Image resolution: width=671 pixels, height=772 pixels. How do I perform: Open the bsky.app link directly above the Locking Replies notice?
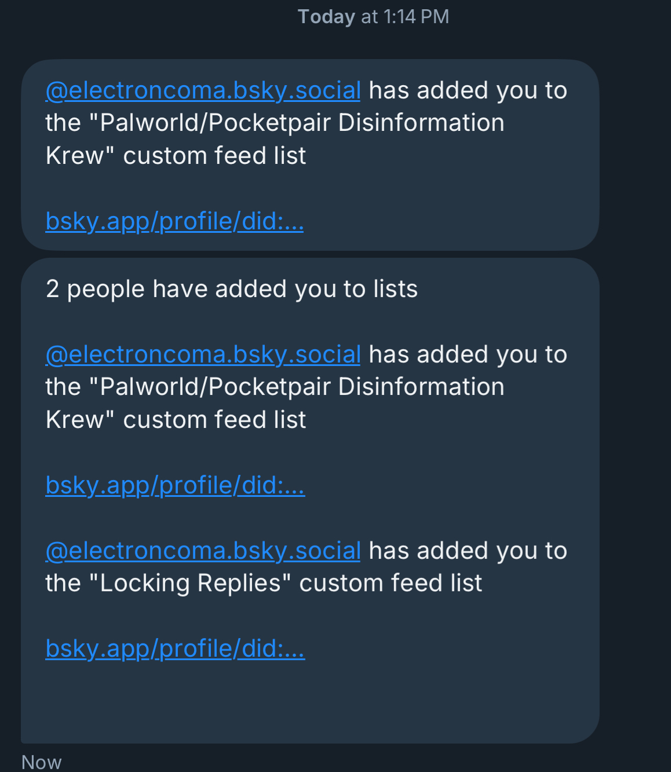[175, 485]
